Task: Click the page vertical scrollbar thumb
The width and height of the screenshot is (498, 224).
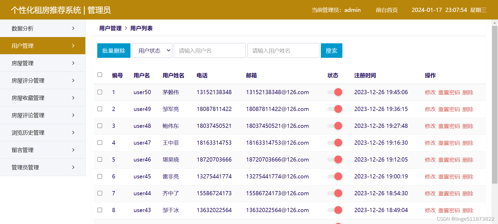Action: pos(495,105)
